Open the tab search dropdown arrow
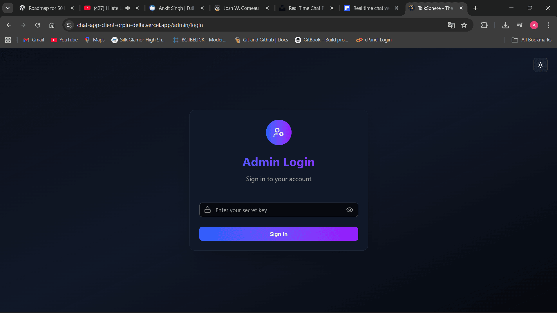The width and height of the screenshot is (557, 313). tap(8, 8)
